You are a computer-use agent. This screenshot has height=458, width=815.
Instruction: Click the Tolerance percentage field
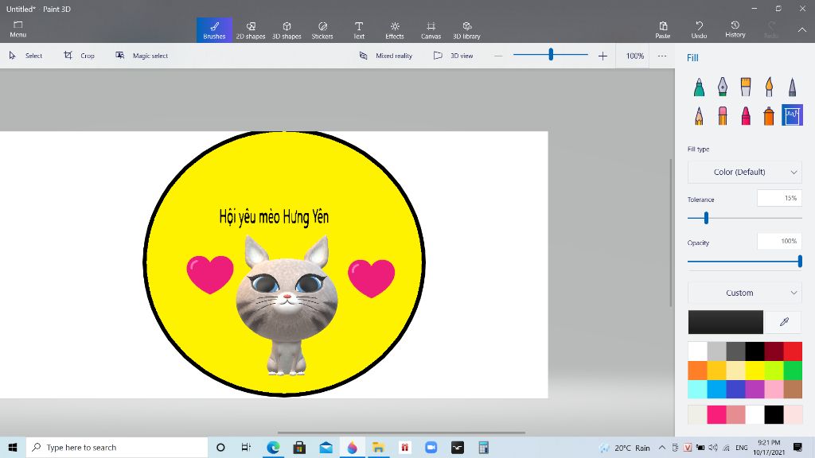coord(779,198)
